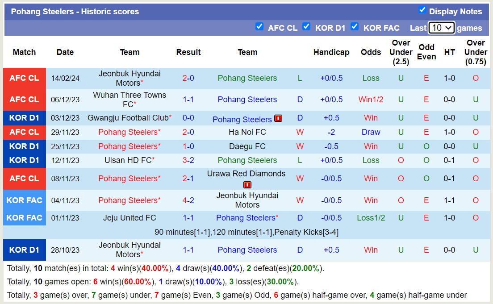This screenshot has width=493, height=304.
Task: Click KOR FAC label for 04/11/23 match
Action: pos(24,200)
